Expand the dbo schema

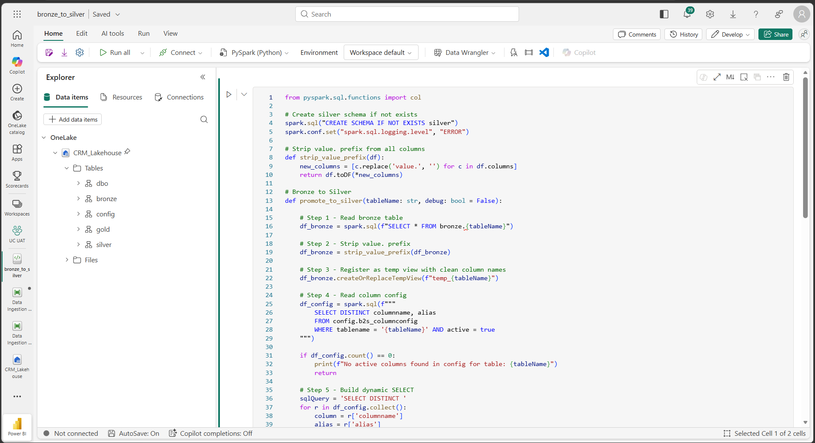tap(78, 183)
